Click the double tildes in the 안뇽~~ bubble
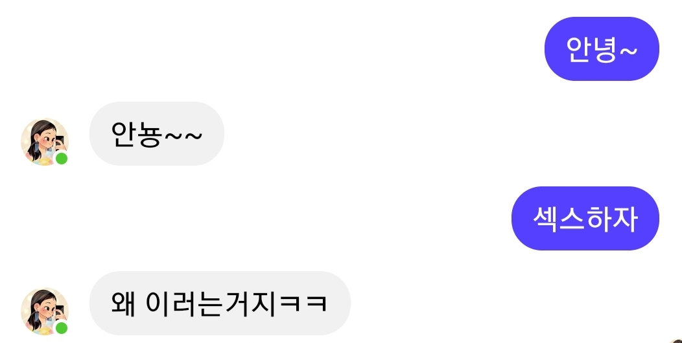This screenshot has width=682, height=343. pos(183,136)
